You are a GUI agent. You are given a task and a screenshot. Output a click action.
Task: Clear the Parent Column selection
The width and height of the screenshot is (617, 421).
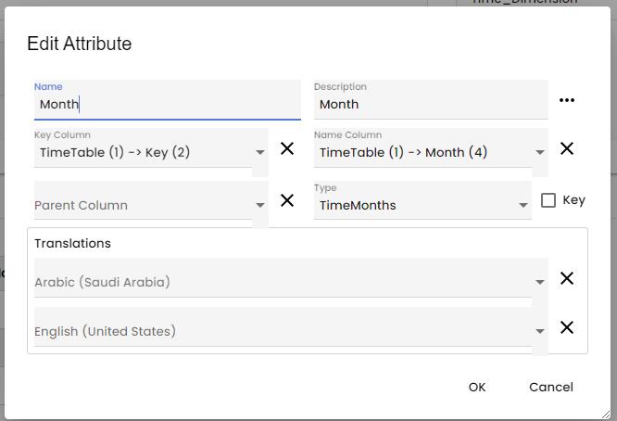pyautogui.click(x=287, y=200)
